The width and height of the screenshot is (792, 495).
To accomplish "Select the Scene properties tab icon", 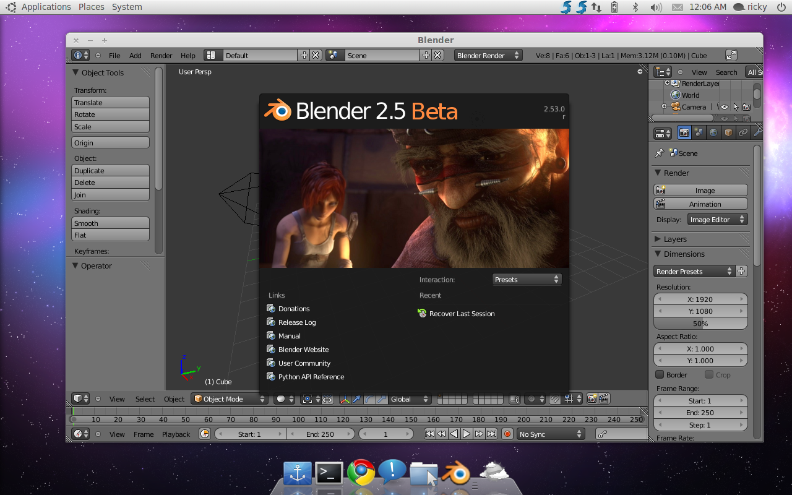I will coord(699,132).
